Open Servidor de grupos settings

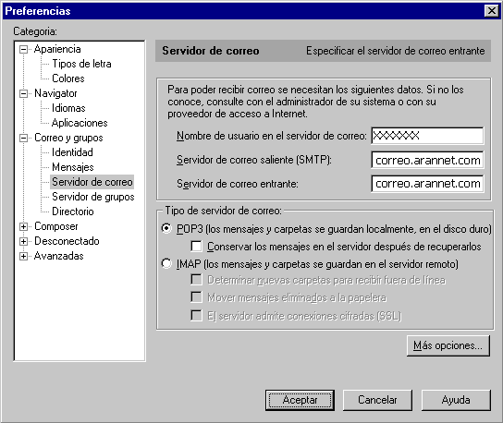click(93, 197)
